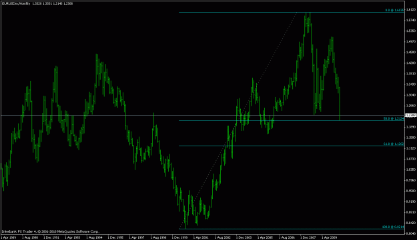Click the 1.1120 price axis label
The height and width of the screenshot is (240, 417).
[x=412, y=148]
